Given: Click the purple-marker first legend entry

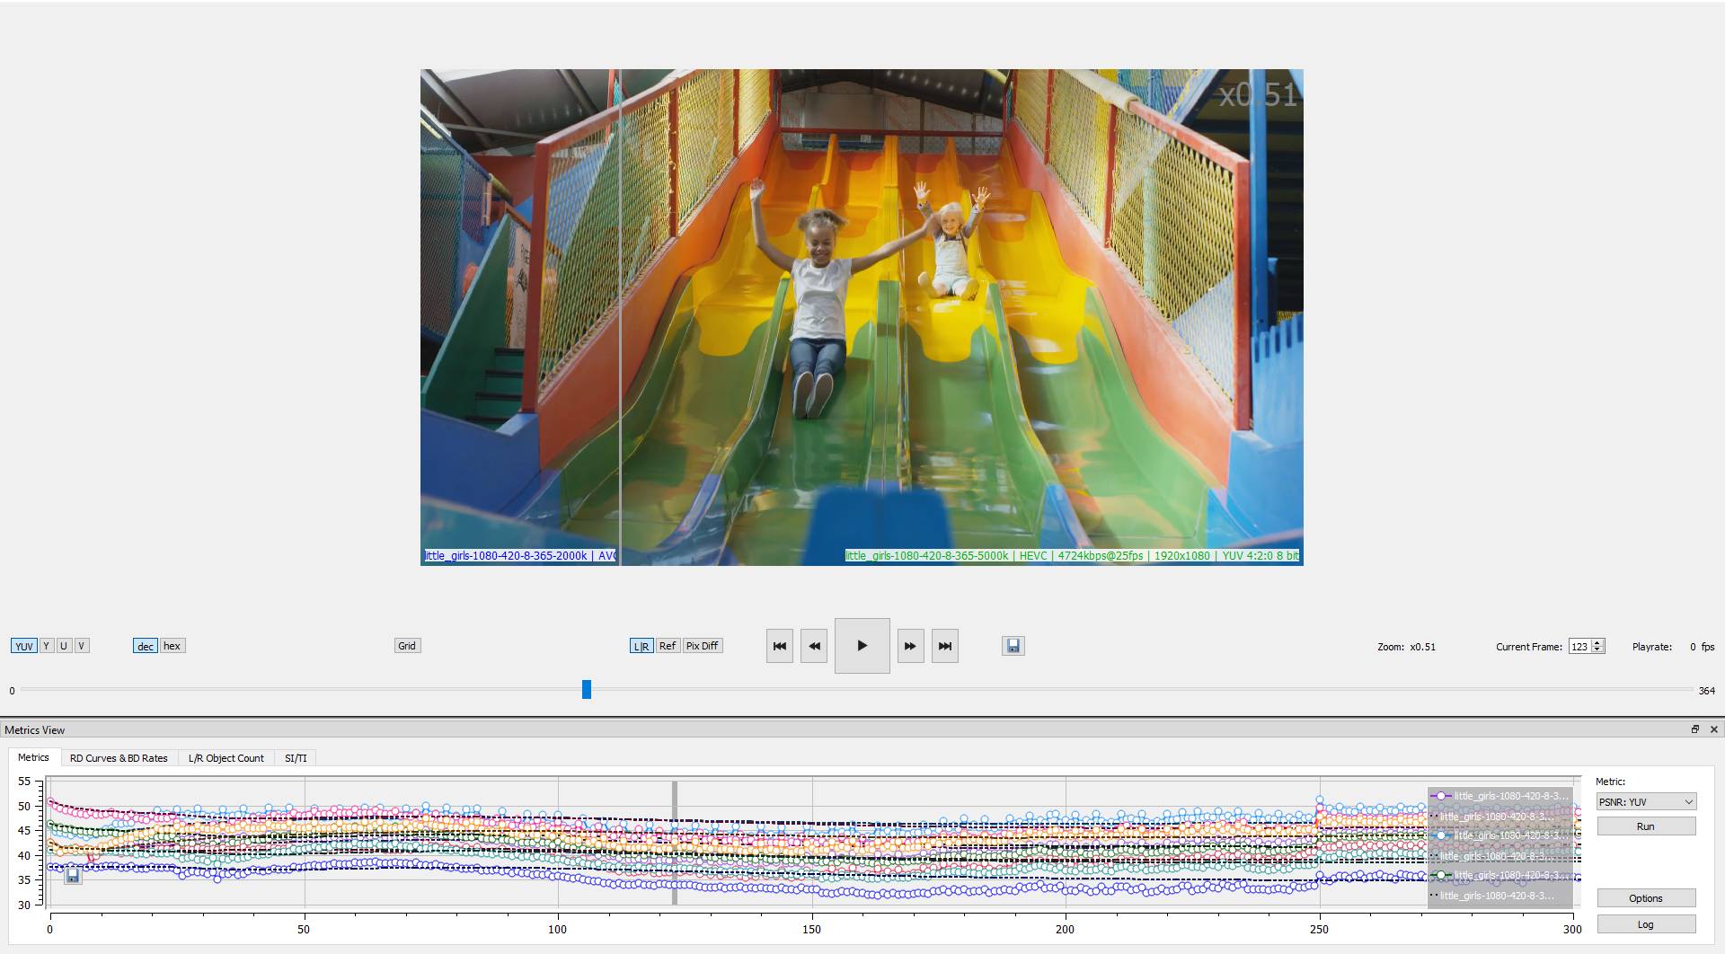Looking at the screenshot, I should tap(1500, 796).
